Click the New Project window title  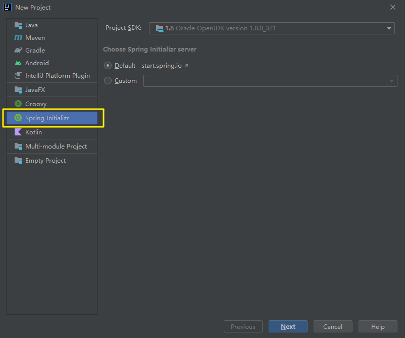(x=33, y=8)
